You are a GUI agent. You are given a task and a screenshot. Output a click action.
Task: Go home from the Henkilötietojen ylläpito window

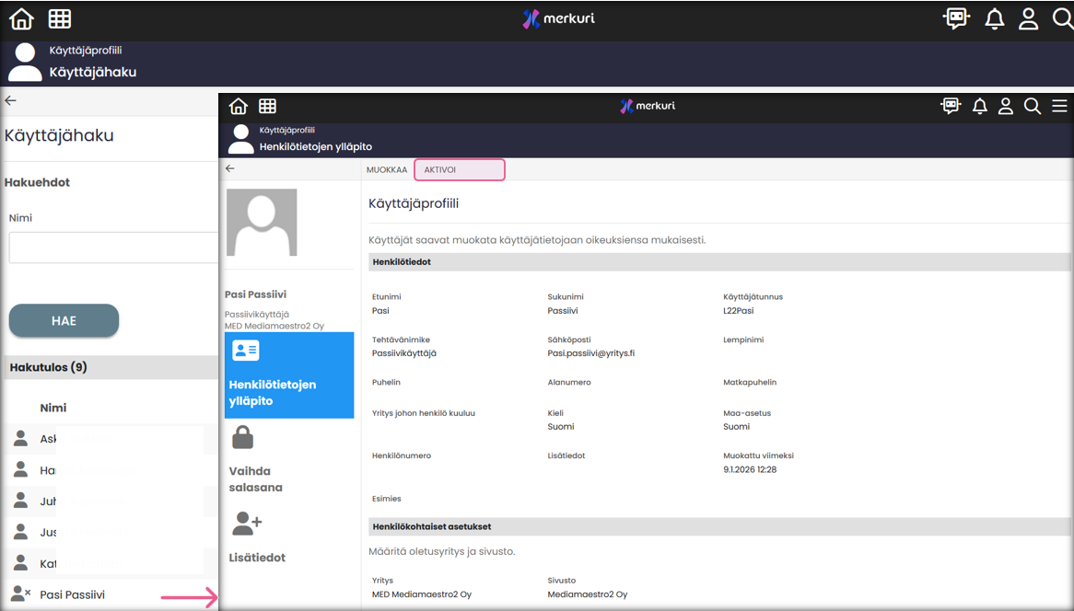[x=239, y=107]
